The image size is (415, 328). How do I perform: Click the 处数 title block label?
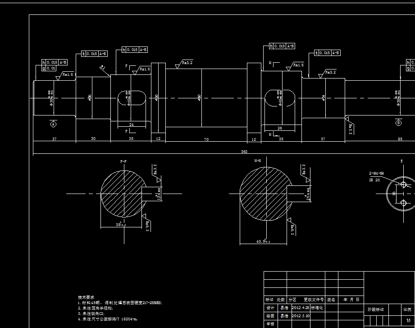[281, 300]
